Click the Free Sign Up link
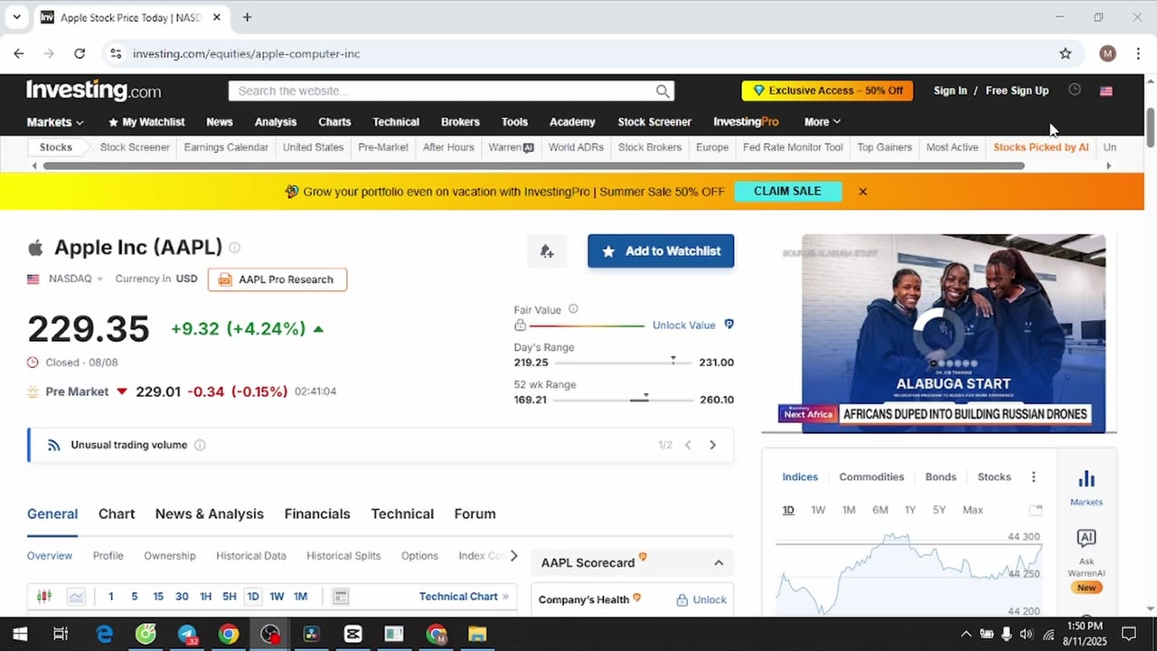1157x651 pixels. [x=1017, y=90]
